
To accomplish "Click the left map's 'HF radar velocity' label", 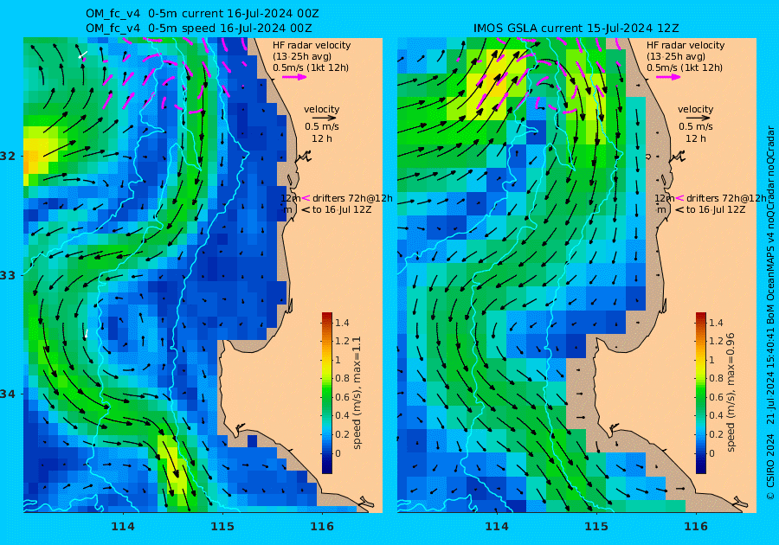I will [x=312, y=45].
